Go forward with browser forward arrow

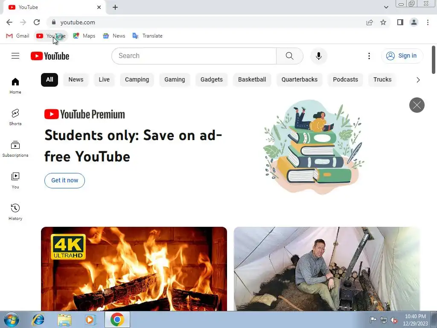coord(23,22)
